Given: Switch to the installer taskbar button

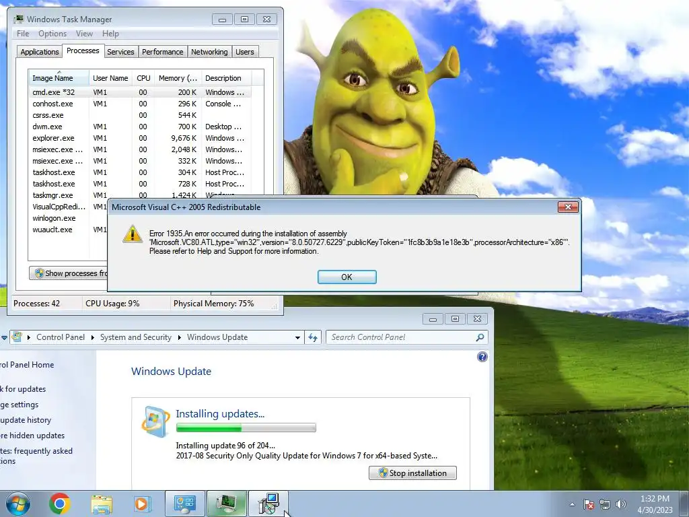Looking at the screenshot, I should (x=268, y=504).
